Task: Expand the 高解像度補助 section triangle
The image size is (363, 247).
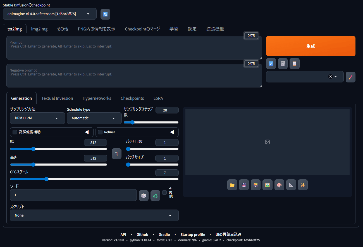Action: (x=87, y=132)
